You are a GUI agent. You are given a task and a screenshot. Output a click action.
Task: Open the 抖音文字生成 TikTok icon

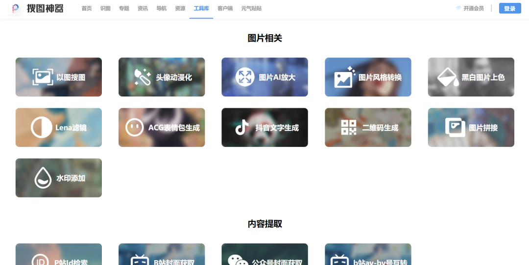241,128
